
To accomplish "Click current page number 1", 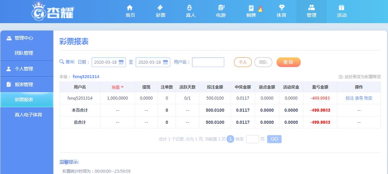I will coord(230,139).
